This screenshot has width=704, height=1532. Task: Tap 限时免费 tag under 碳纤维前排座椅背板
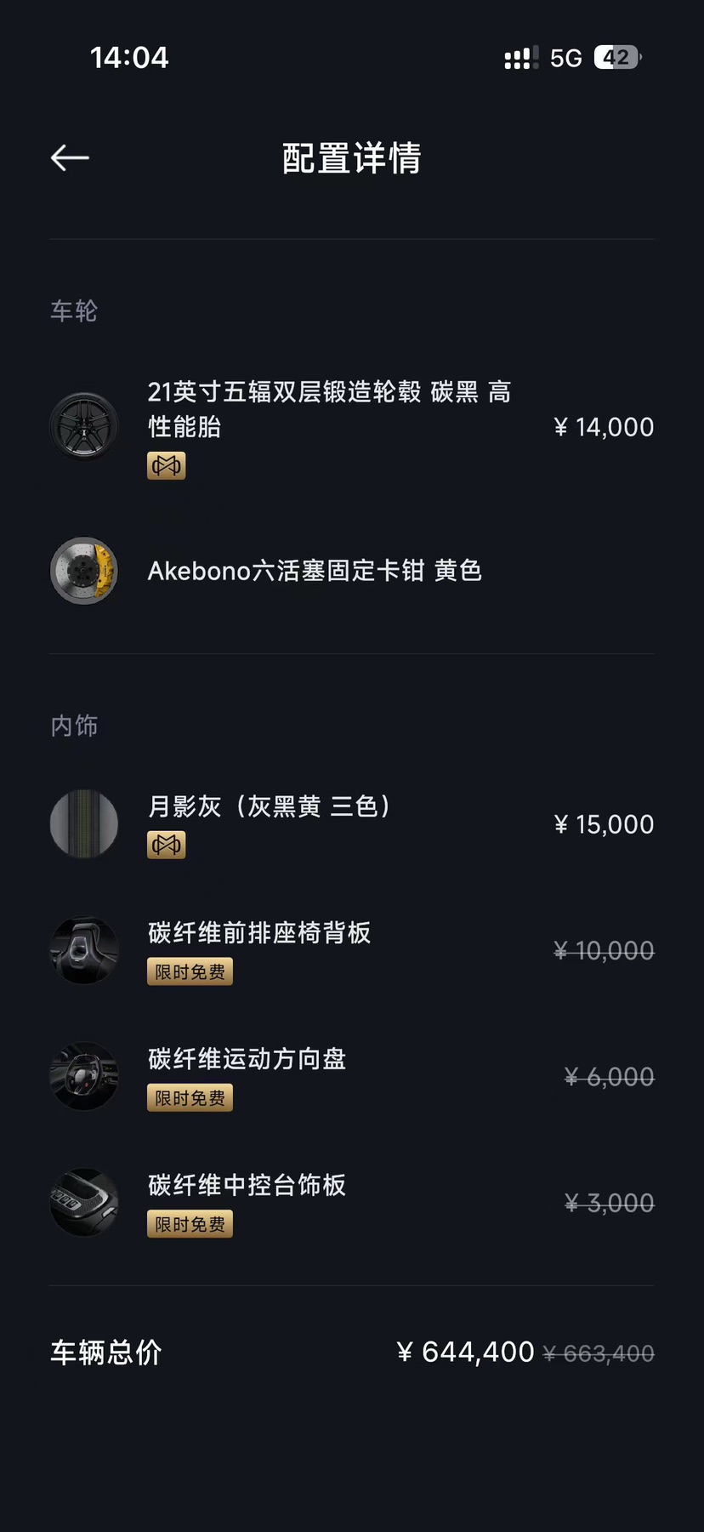coord(190,971)
